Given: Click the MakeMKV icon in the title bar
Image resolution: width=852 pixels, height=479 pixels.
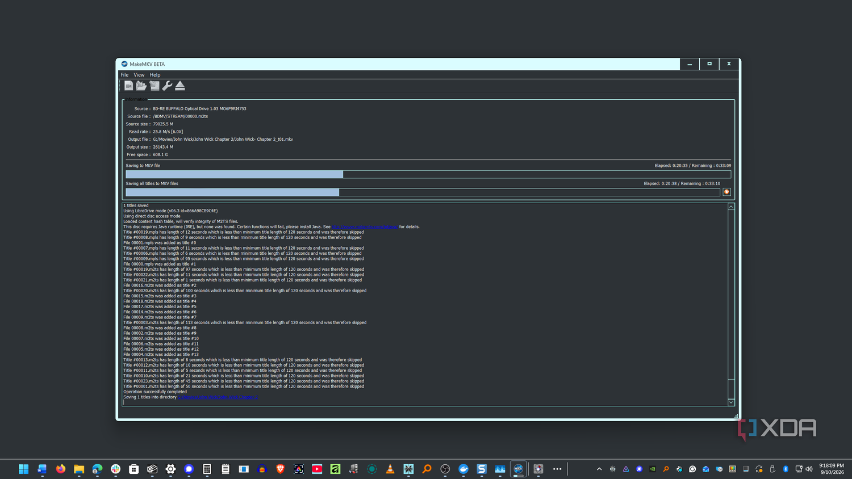Looking at the screenshot, I should (x=124, y=64).
